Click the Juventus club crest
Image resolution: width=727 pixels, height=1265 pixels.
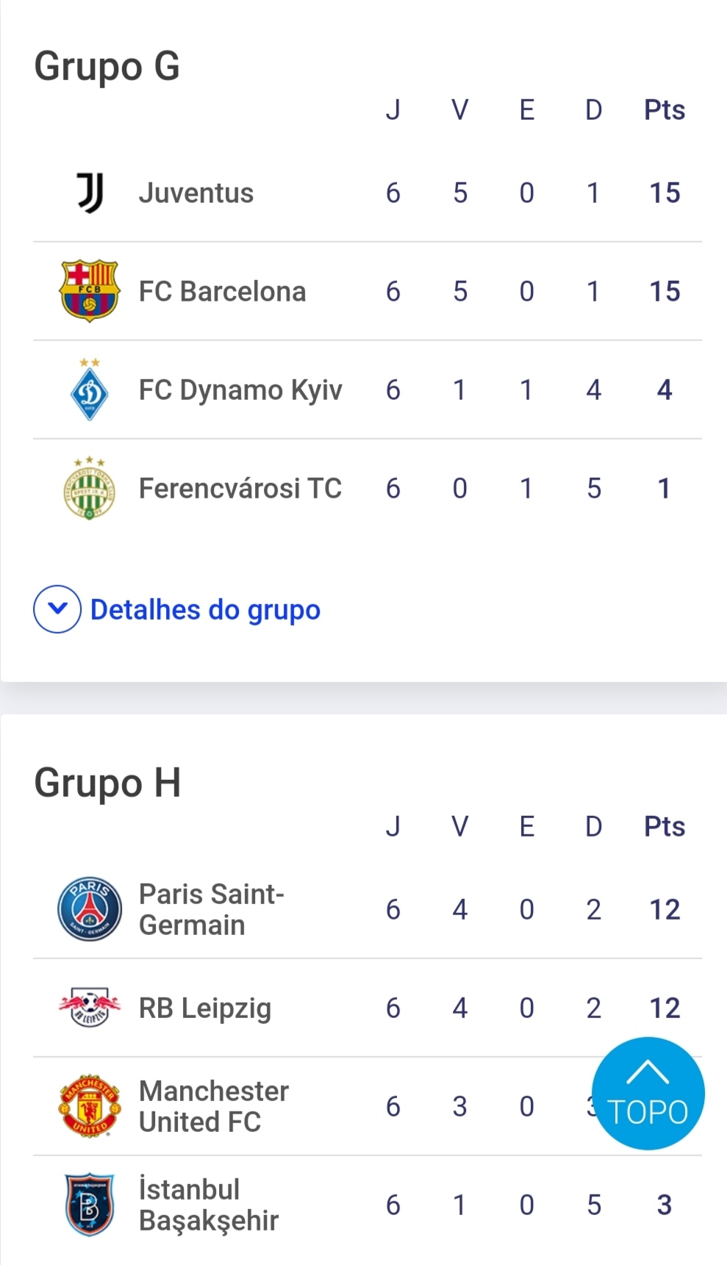click(x=90, y=193)
